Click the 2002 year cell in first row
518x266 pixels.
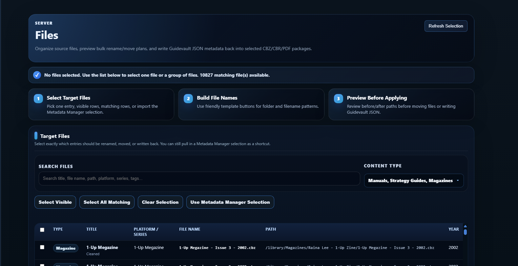click(x=453, y=248)
